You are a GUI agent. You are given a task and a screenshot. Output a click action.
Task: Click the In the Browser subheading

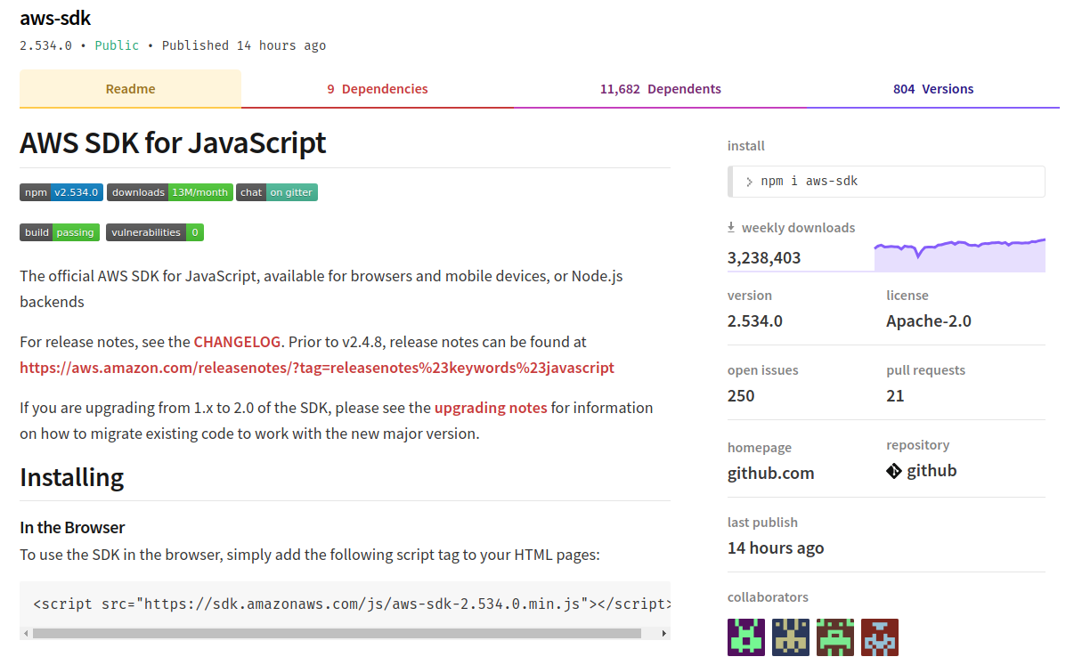point(72,528)
